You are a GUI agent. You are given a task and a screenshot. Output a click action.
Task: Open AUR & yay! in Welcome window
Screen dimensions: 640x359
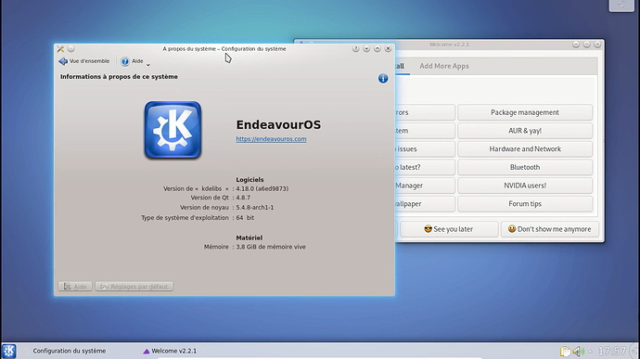pos(525,131)
